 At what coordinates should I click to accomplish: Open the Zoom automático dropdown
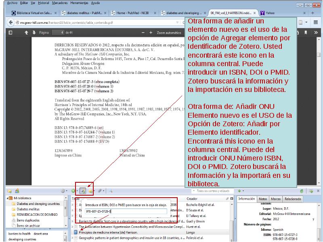tap(169, 33)
